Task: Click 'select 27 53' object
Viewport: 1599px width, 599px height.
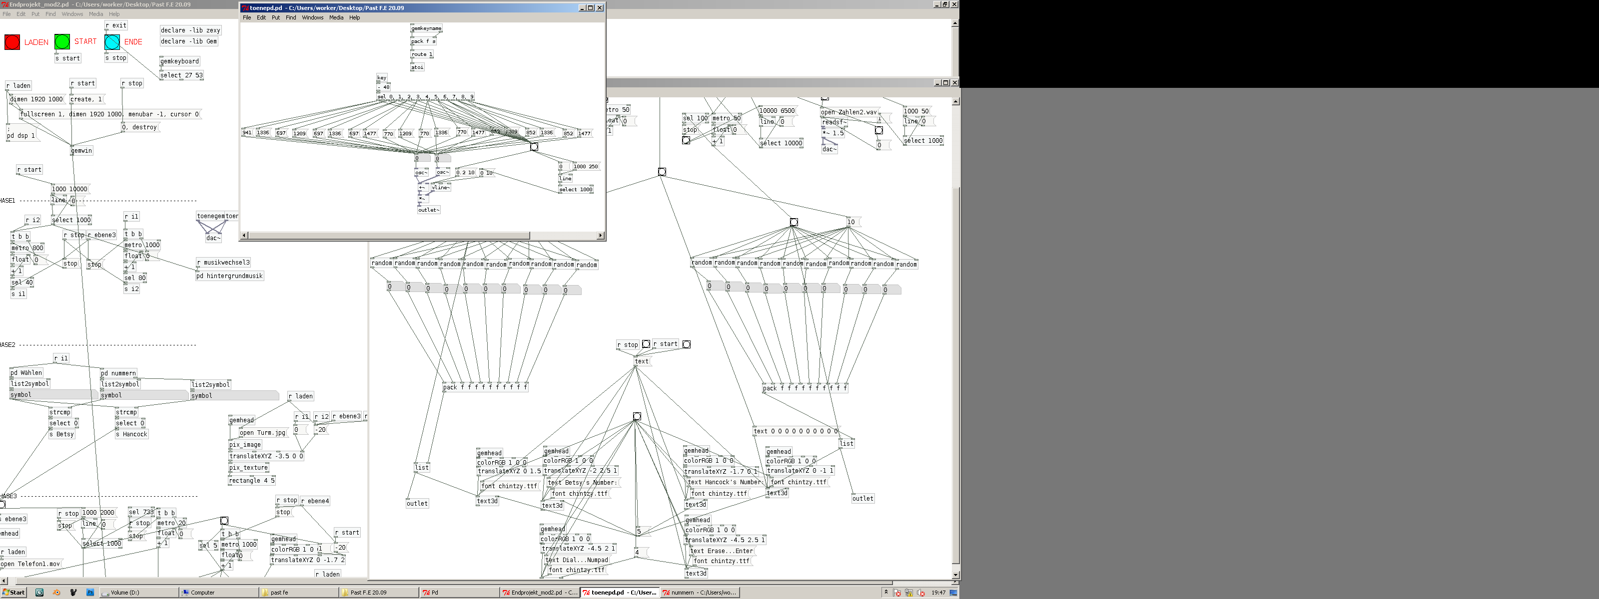Action: [x=181, y=76]
